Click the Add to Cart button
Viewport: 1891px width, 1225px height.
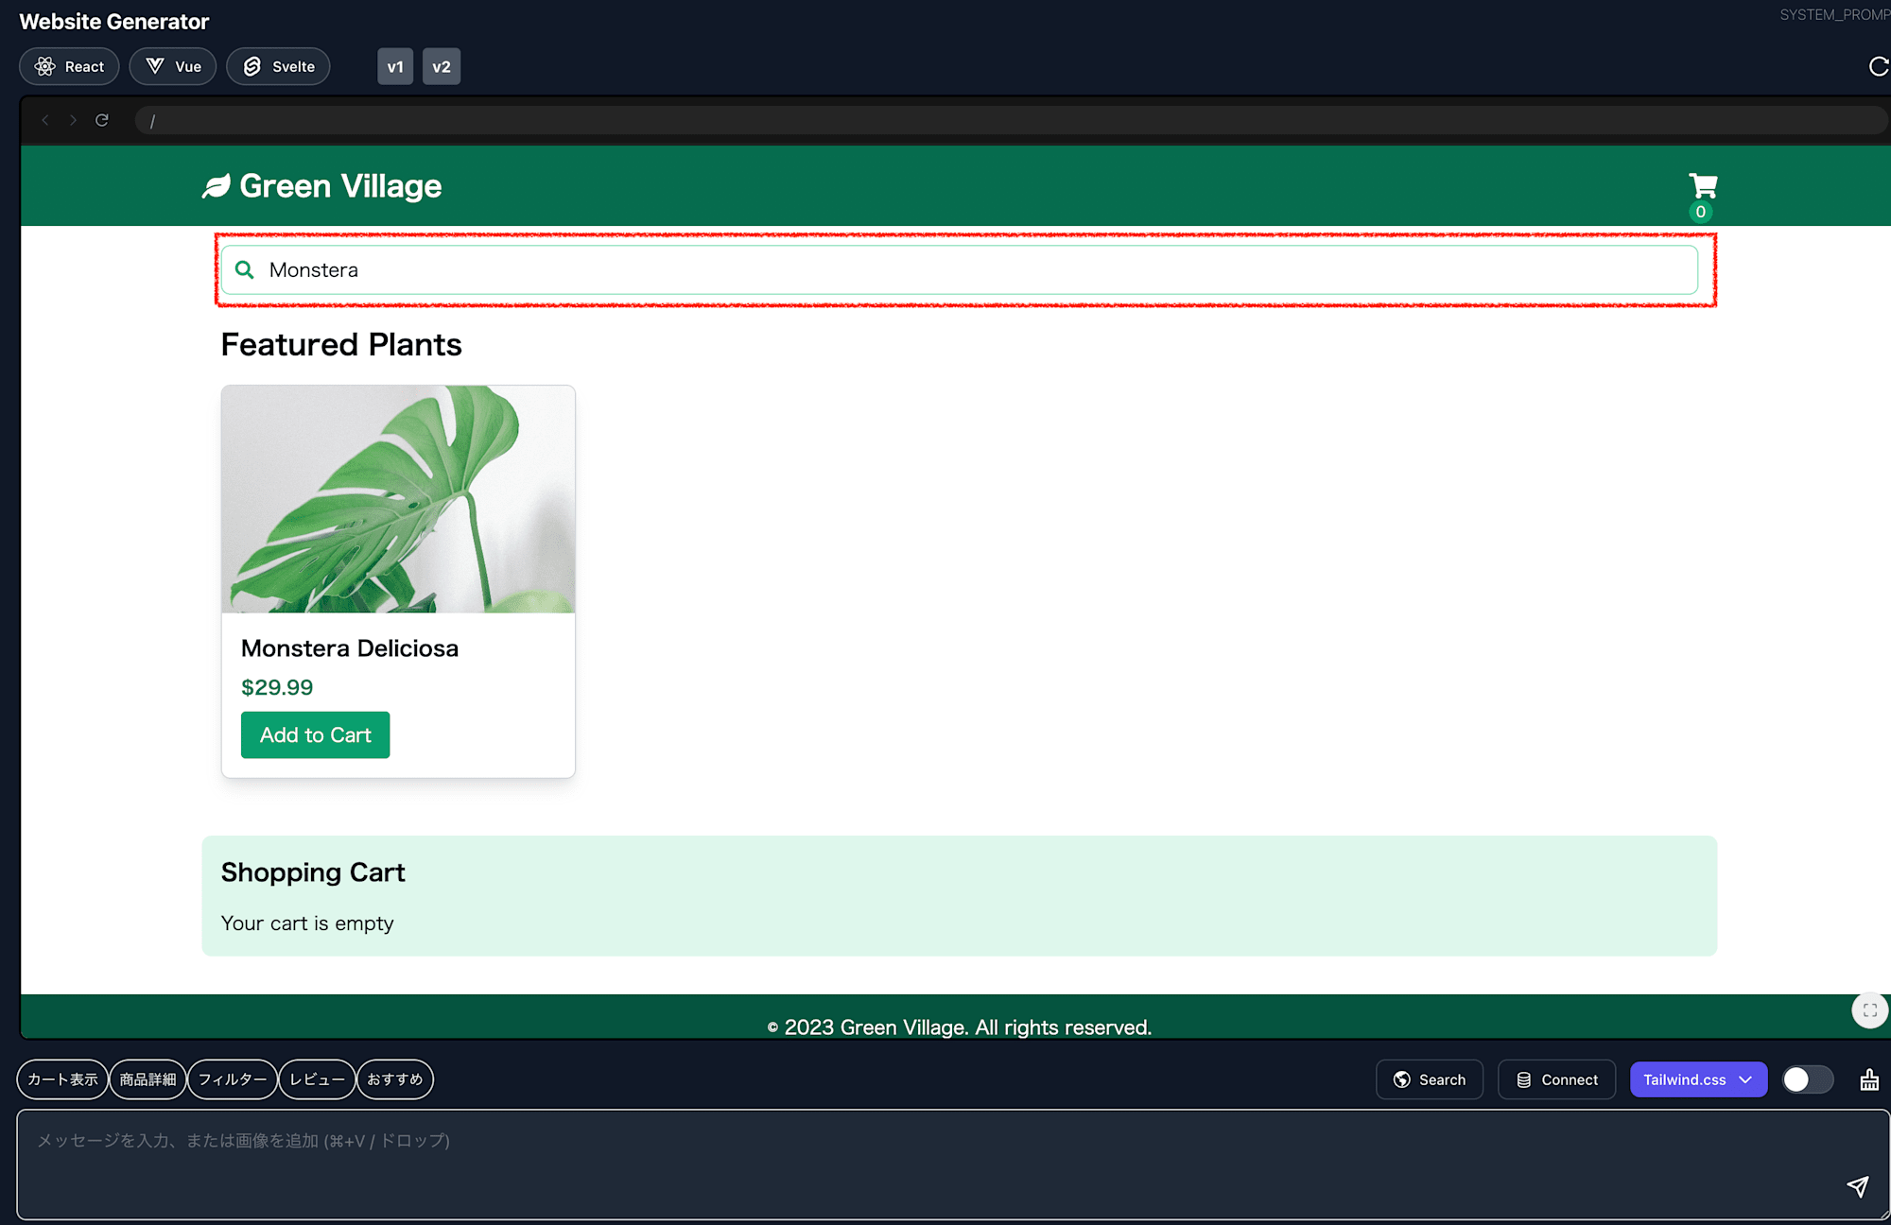(314, 734)
